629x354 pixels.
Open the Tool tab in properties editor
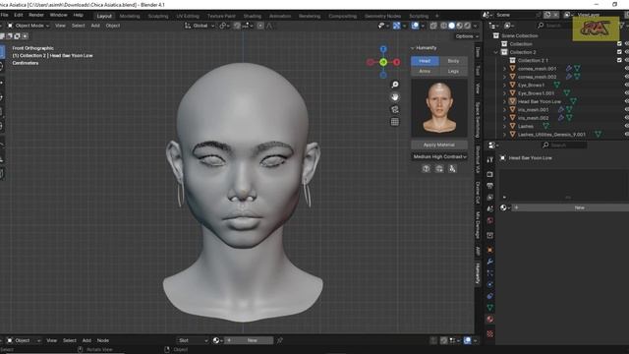pos(489,159)
